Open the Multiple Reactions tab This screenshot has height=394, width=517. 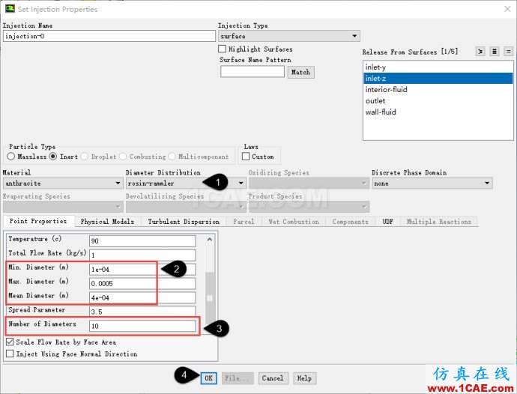tap(439, 222)
